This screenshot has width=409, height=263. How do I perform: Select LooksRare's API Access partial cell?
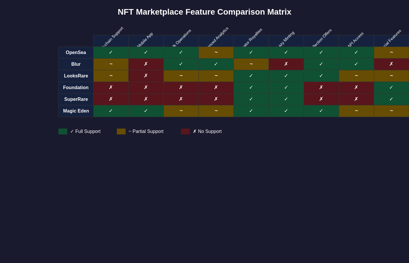tap(356, 76)
